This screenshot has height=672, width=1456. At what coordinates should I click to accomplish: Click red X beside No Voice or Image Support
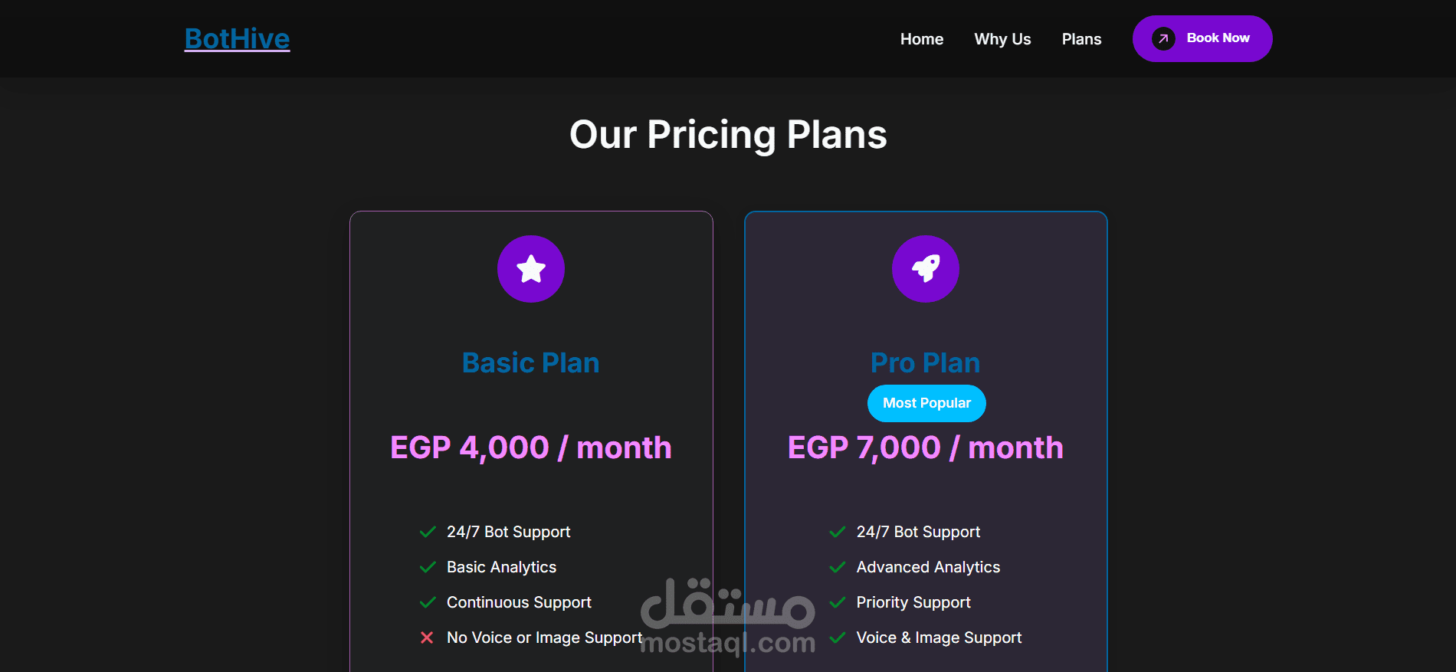click(x=428, y=638)
